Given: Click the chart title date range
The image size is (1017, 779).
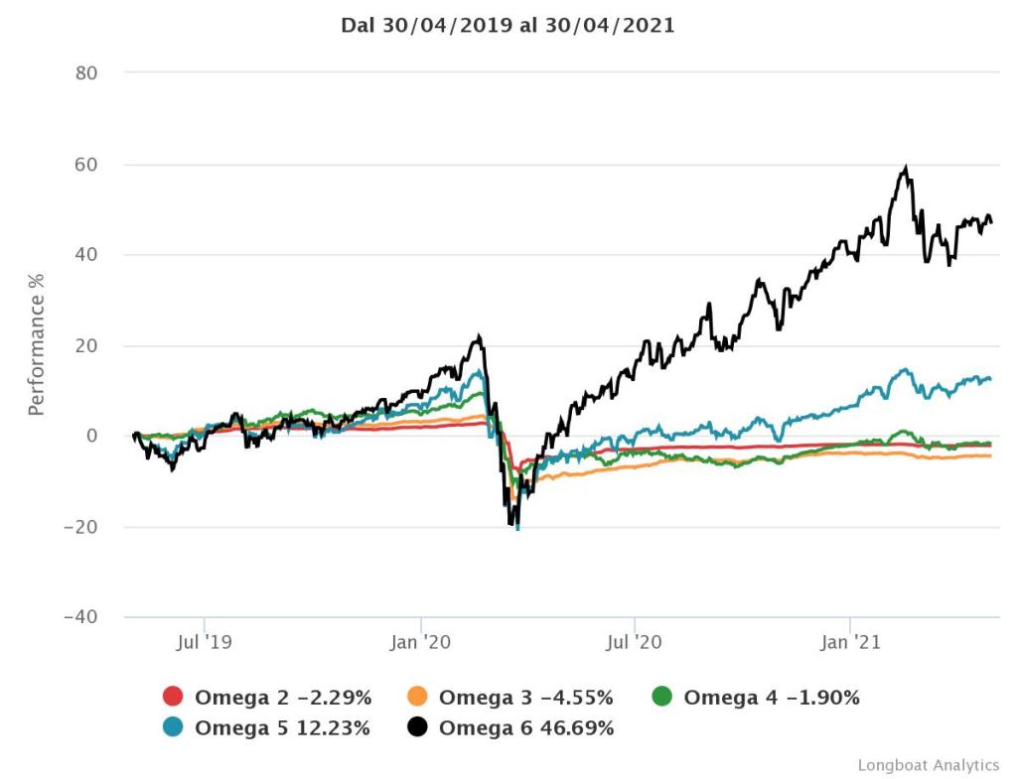Looking at the screenshot, I should [x=508, y=26].
